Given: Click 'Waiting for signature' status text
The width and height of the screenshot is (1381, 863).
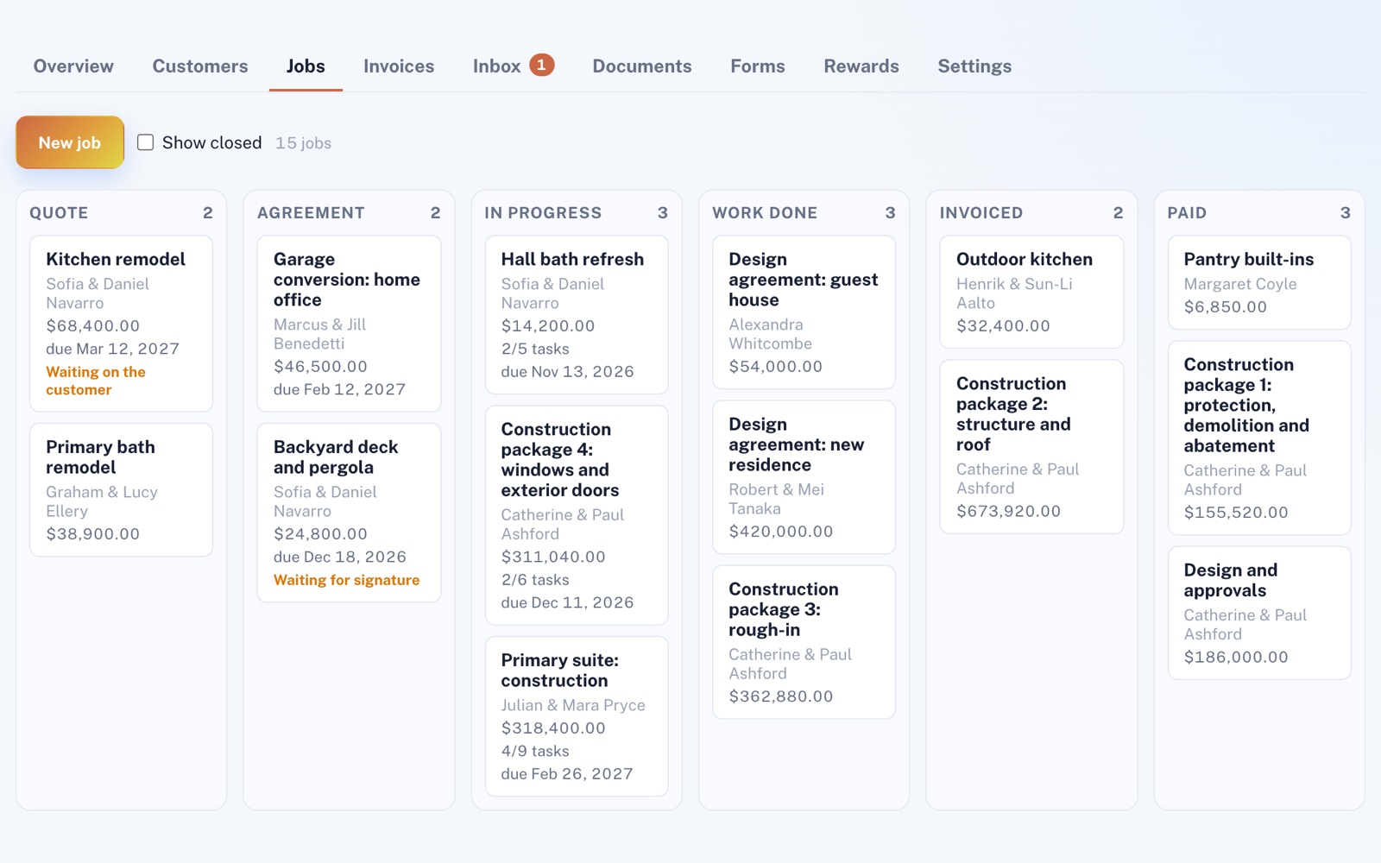Looking at the screenshot, I should (x=346, y=580).
